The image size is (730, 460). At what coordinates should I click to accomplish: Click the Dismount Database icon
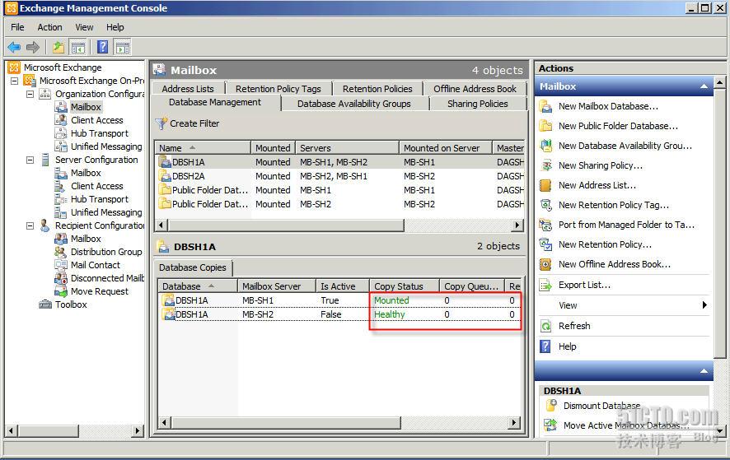tap(551, 406)
